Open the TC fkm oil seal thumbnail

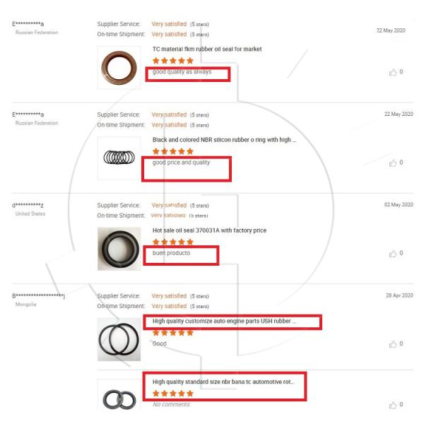click(119, 68)
